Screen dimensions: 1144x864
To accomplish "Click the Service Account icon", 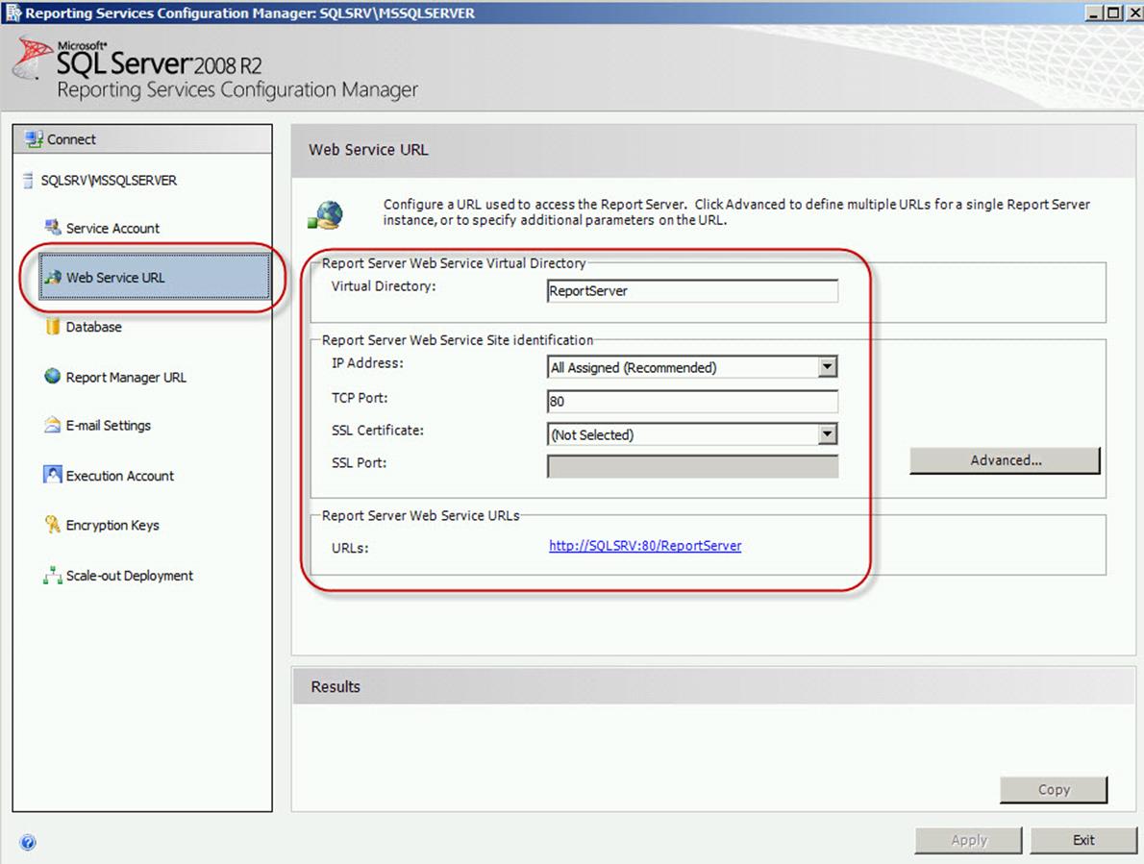I will pos(53,228).
